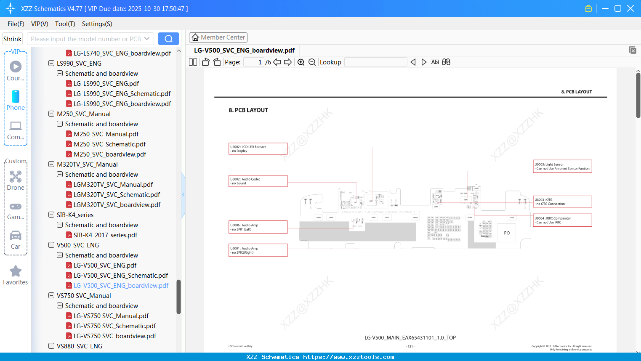Jump to previous lookup result

(x=413, y=62)
